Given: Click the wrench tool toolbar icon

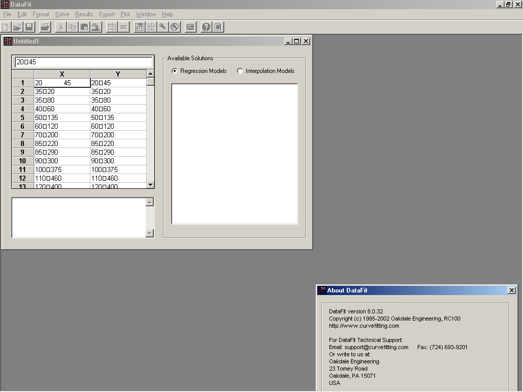Looking at the screenshot, I should 163,27.
